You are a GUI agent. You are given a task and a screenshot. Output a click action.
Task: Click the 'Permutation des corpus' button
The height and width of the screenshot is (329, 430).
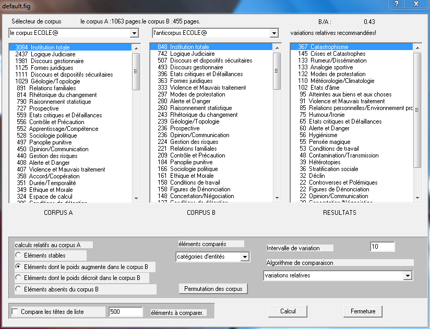[213, 289]
